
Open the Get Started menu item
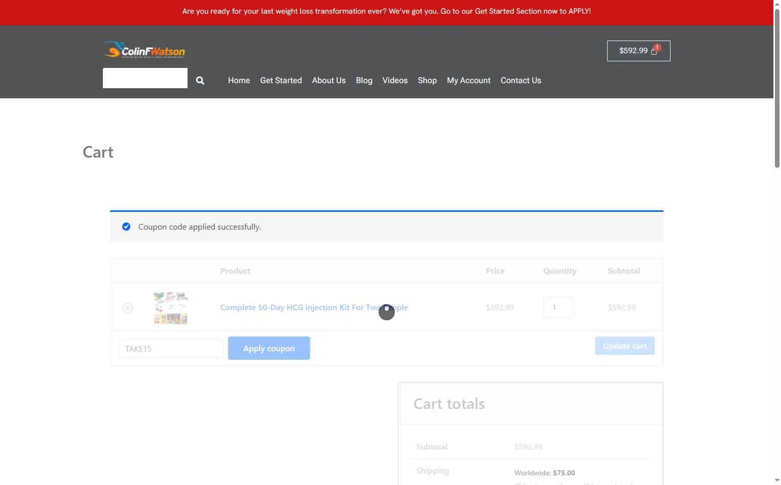[x=281, y=81]
